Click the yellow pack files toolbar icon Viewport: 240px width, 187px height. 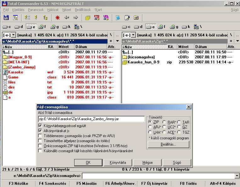click(x=88, y=18)
